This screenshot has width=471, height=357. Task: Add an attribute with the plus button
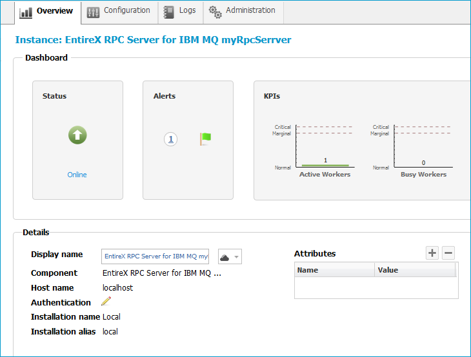432,253
